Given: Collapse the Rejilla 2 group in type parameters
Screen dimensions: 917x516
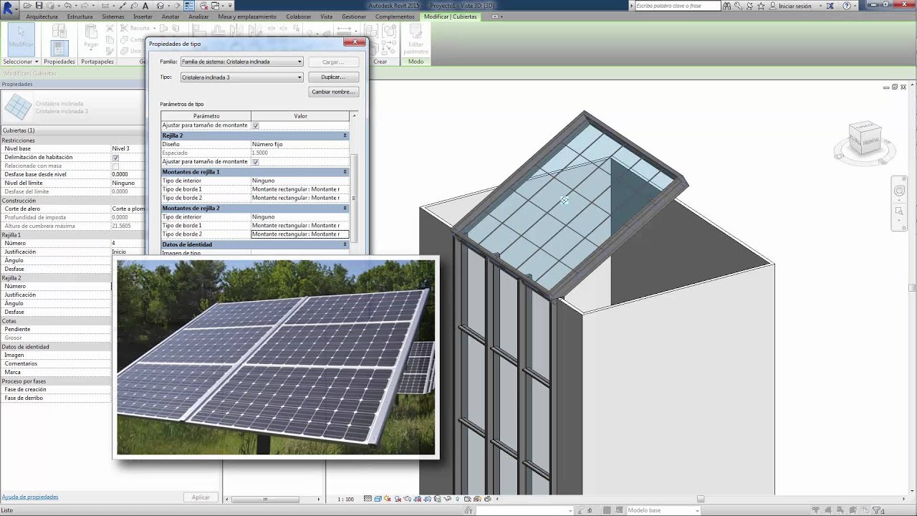Looking at the screenshot, I should 345,135.
